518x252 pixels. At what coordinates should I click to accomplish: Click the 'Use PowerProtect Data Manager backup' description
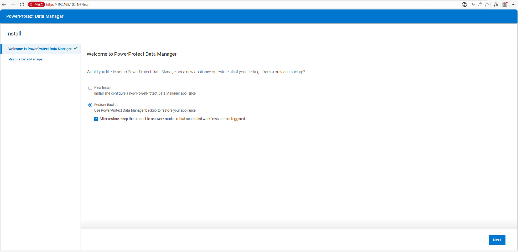click(x=145, y=110)
